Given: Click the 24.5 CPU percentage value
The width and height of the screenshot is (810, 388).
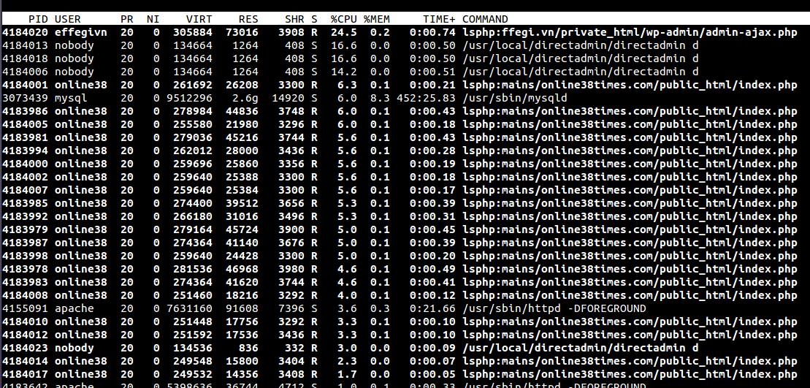Looking at the screenshot, I should click(x=344, y=32).
